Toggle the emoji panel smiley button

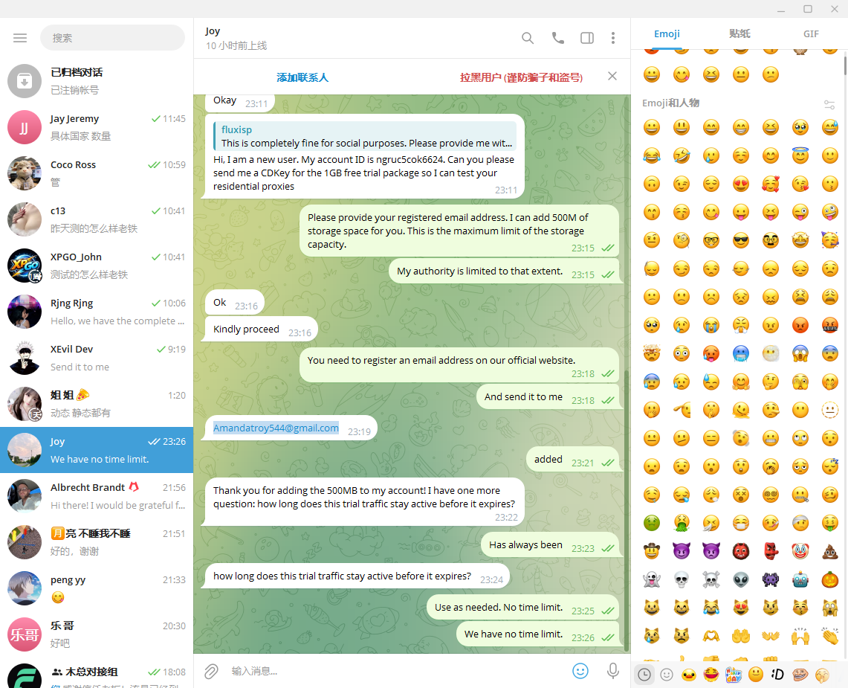(580, 671)
